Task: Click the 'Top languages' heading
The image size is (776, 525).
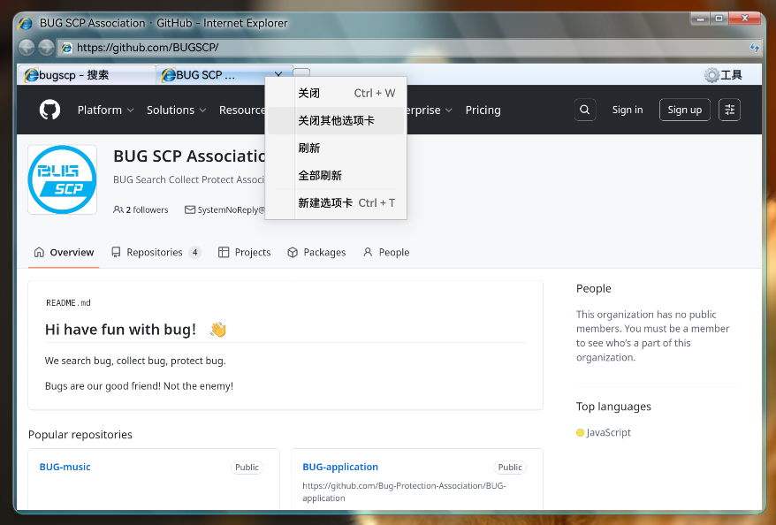Action: [x=613, y=407]
